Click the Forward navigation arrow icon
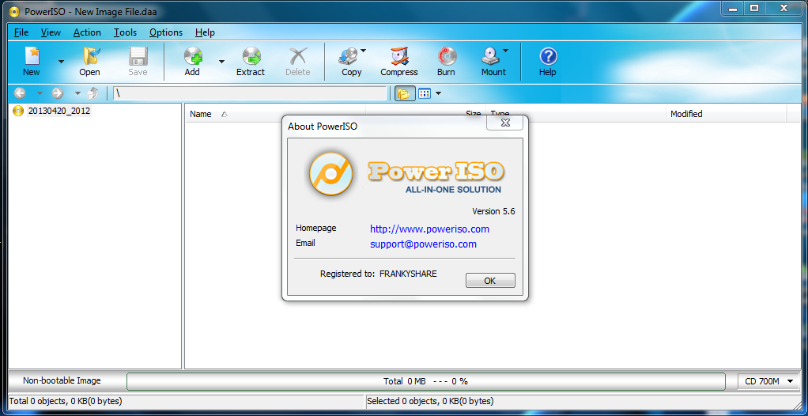Image resolution: width=808 pixels, height=416 pixels. click(x=58, y=93)
